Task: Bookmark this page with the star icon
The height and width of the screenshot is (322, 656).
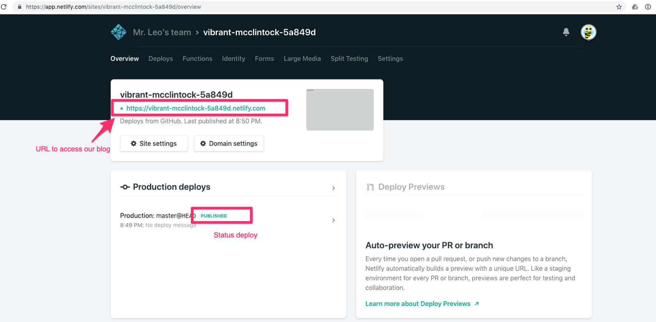Action: [619, 7]
